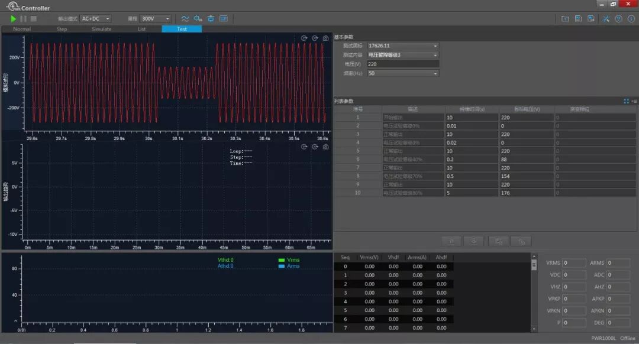Click the VRMS readout field

[574, 263]
